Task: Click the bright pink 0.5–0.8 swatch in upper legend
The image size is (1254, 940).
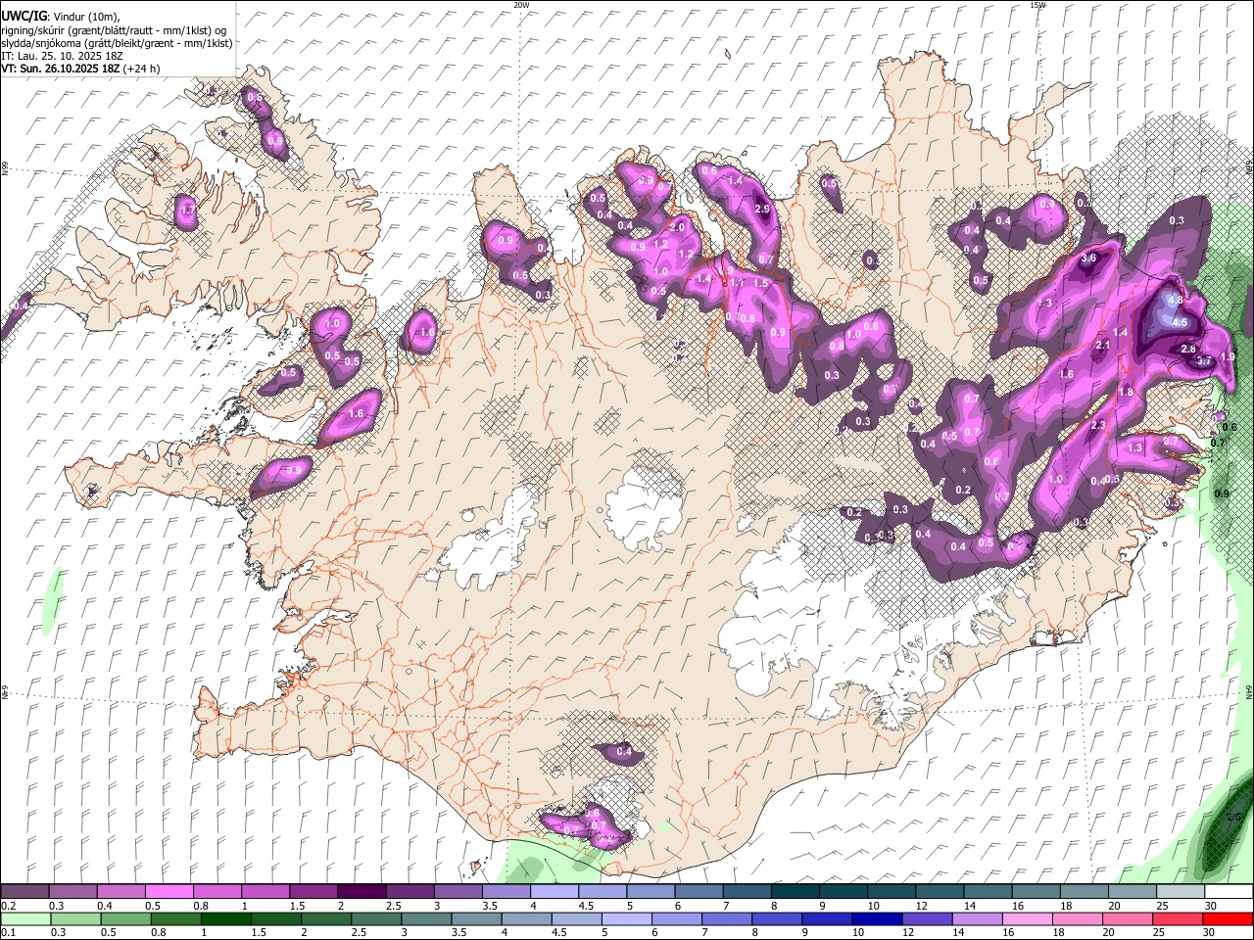Action: click(x=169, y=892)
